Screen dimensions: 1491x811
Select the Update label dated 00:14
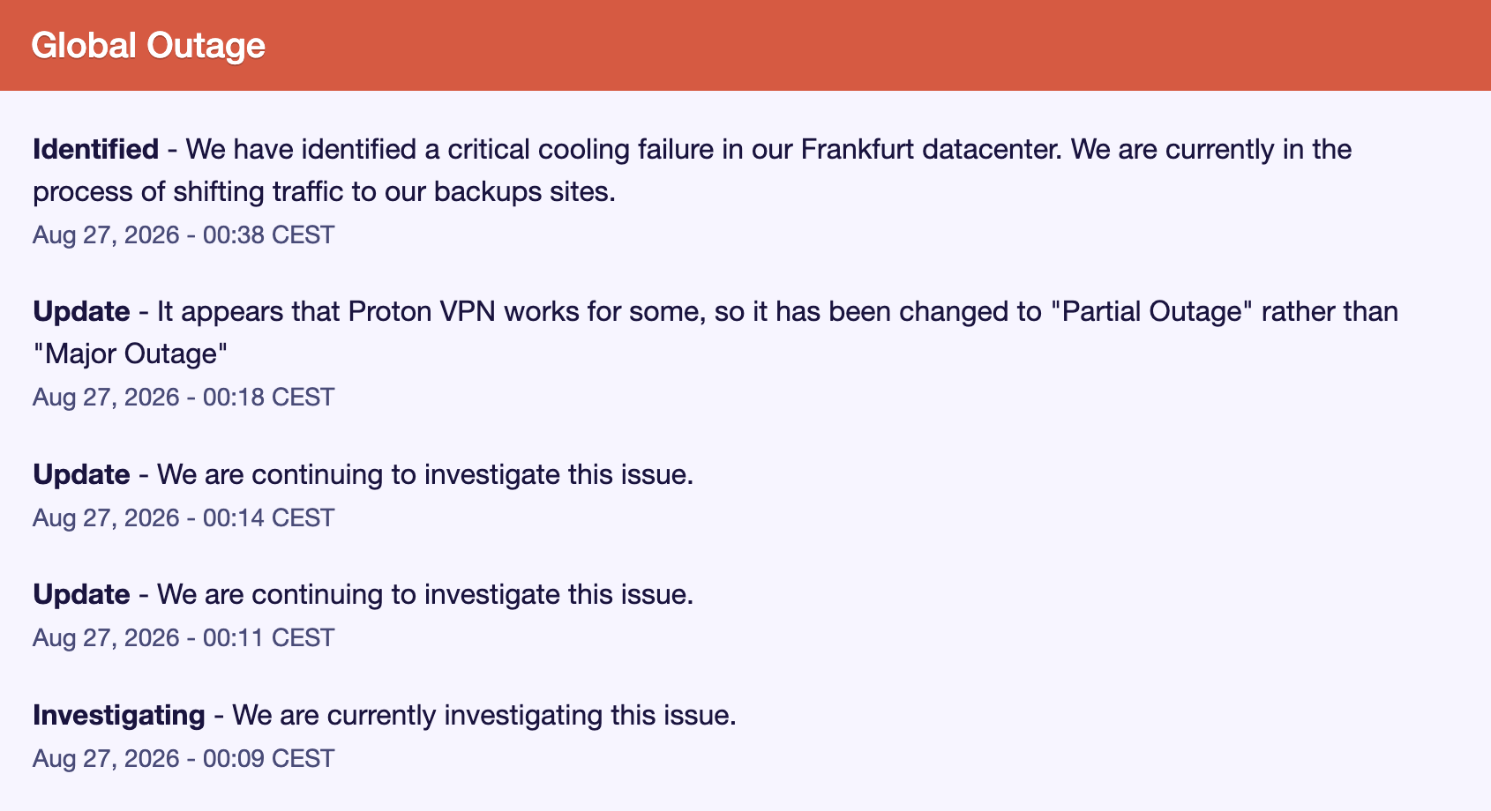pyautogui.click(x=81, y=475)
